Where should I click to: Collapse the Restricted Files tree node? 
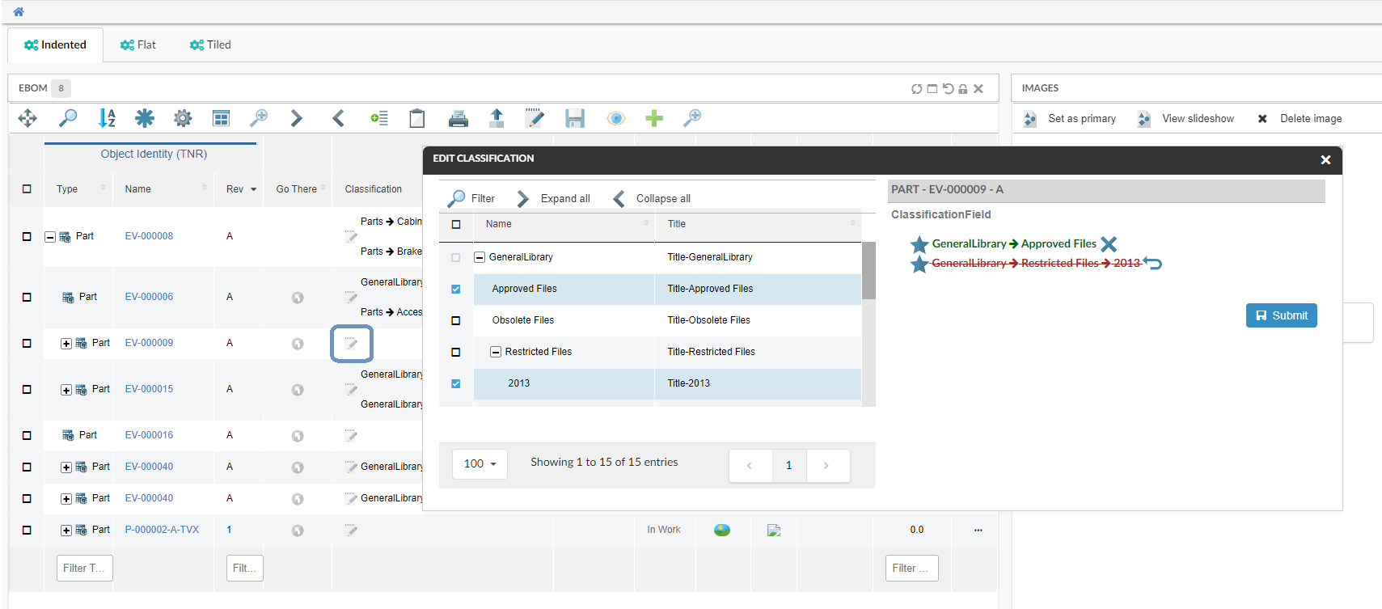[496, 352]
